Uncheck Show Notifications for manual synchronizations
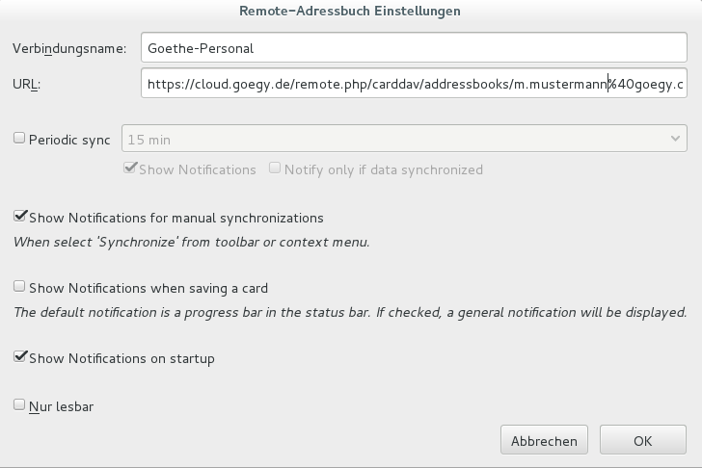The image size is (702, 468). tap(19, 217)
